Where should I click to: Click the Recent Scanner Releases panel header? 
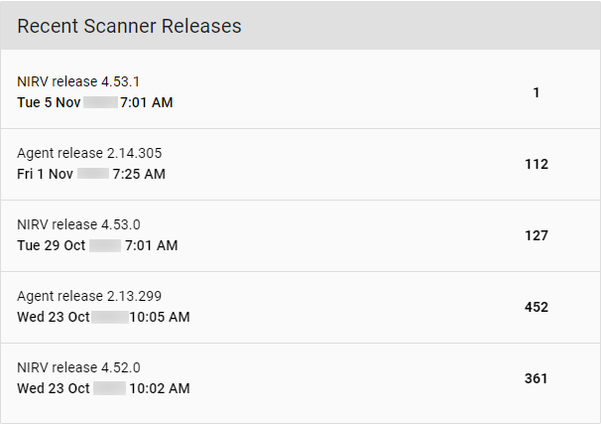[129, 27]
